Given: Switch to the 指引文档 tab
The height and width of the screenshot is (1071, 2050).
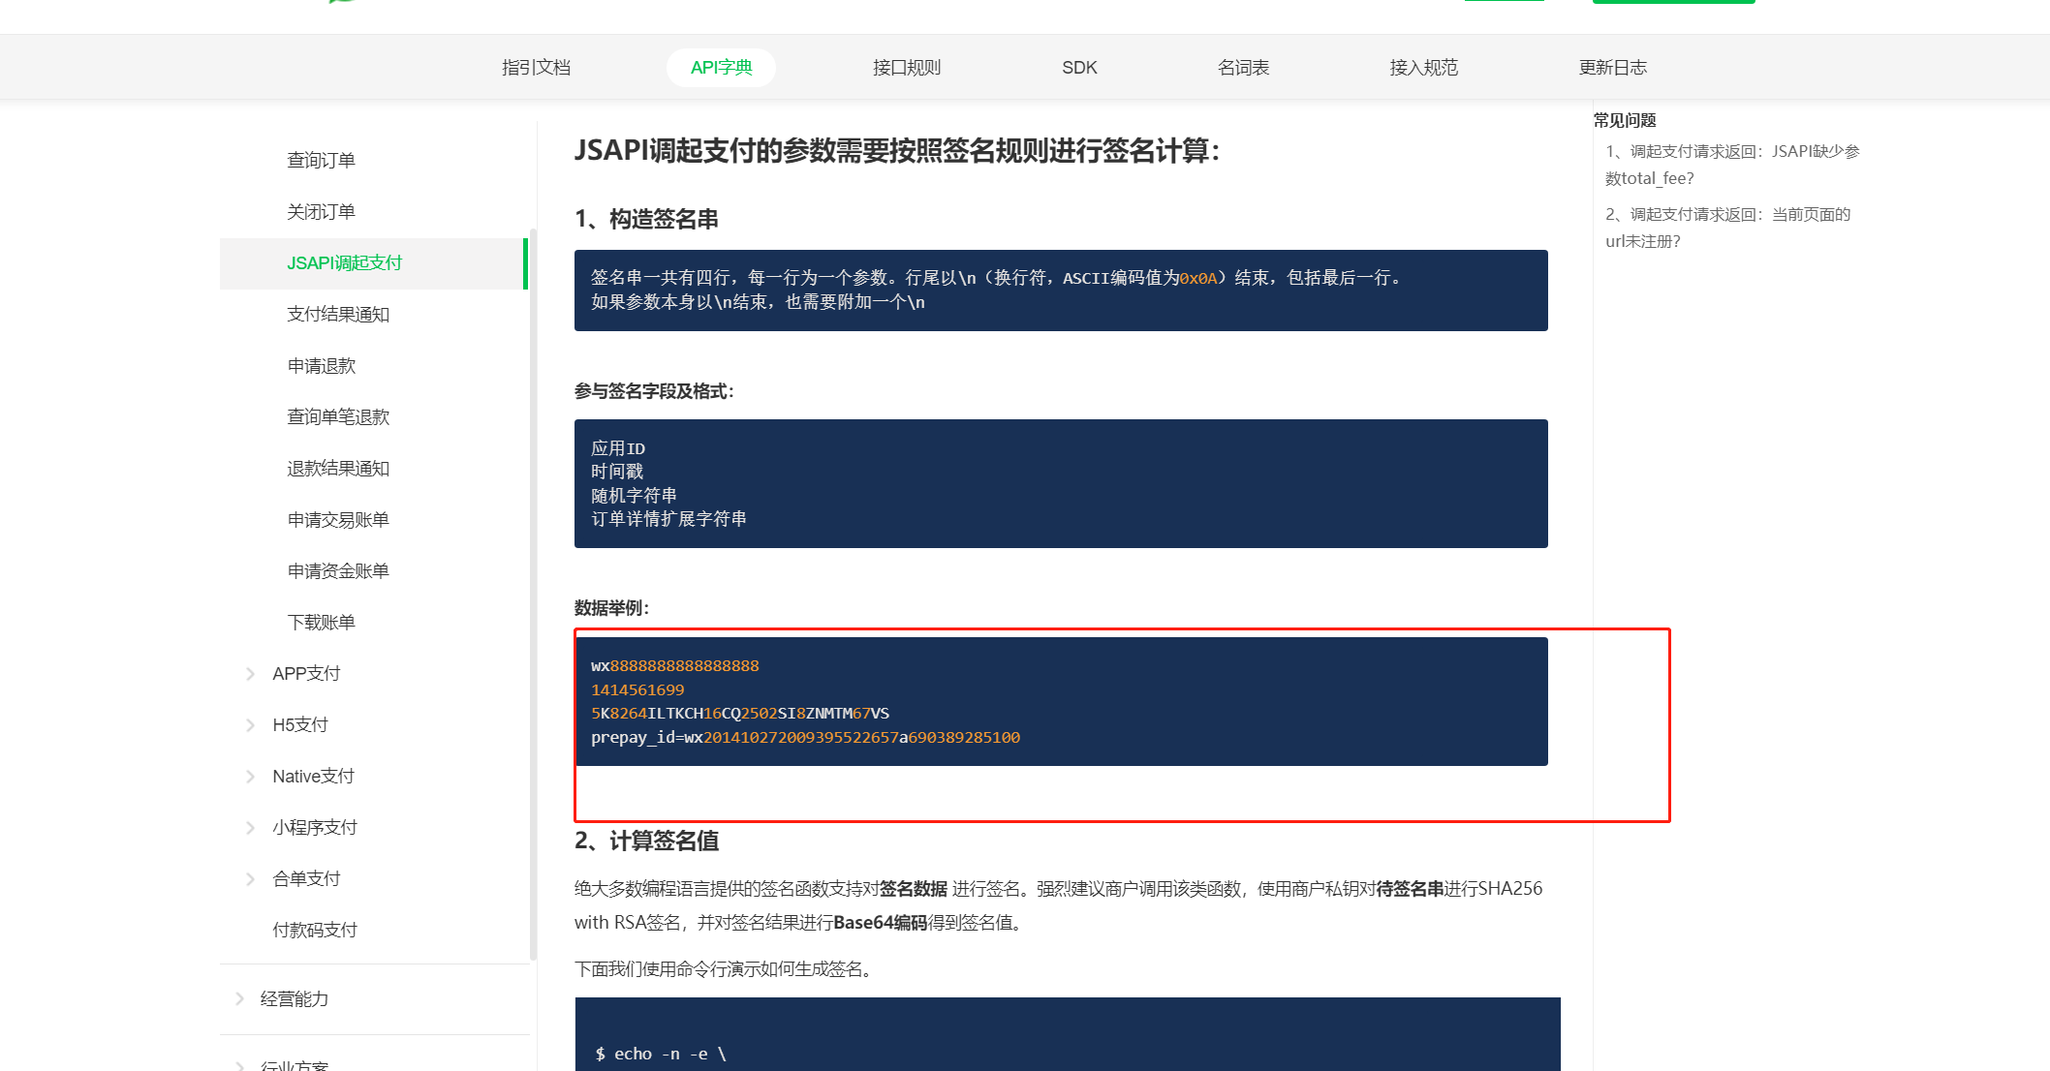Looking at the screenshot, I should pos(536,68).
